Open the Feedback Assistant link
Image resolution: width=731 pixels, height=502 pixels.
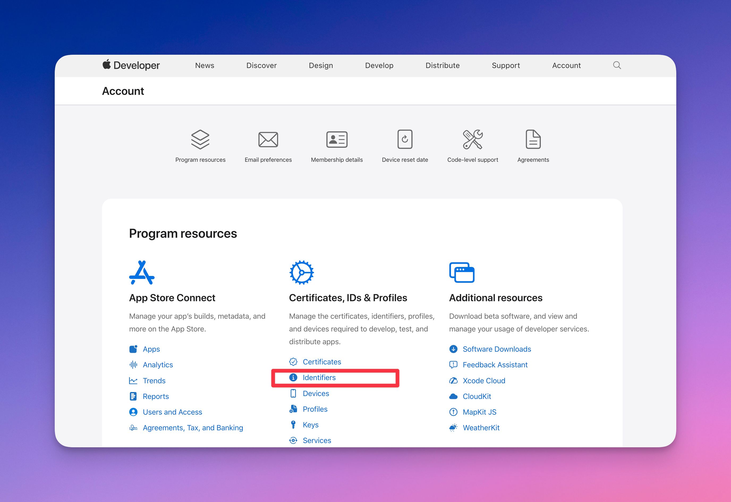495,364
